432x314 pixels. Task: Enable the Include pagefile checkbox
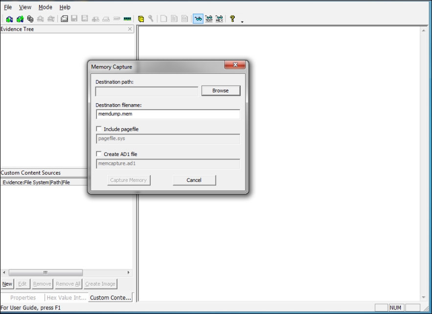99,129
